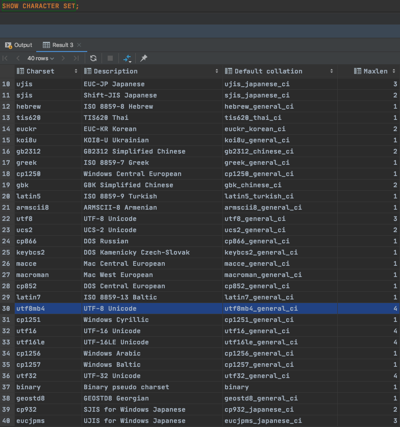Open compare results arrows icon
The height and width of the screenshot is (427, 400).
[x=127, y=58]
